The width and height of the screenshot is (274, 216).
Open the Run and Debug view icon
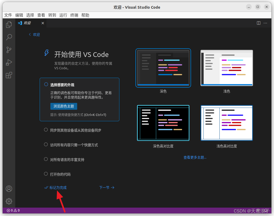point(9,62)
